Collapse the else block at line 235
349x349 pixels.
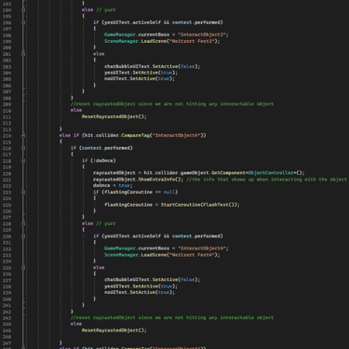click(23, 268)
